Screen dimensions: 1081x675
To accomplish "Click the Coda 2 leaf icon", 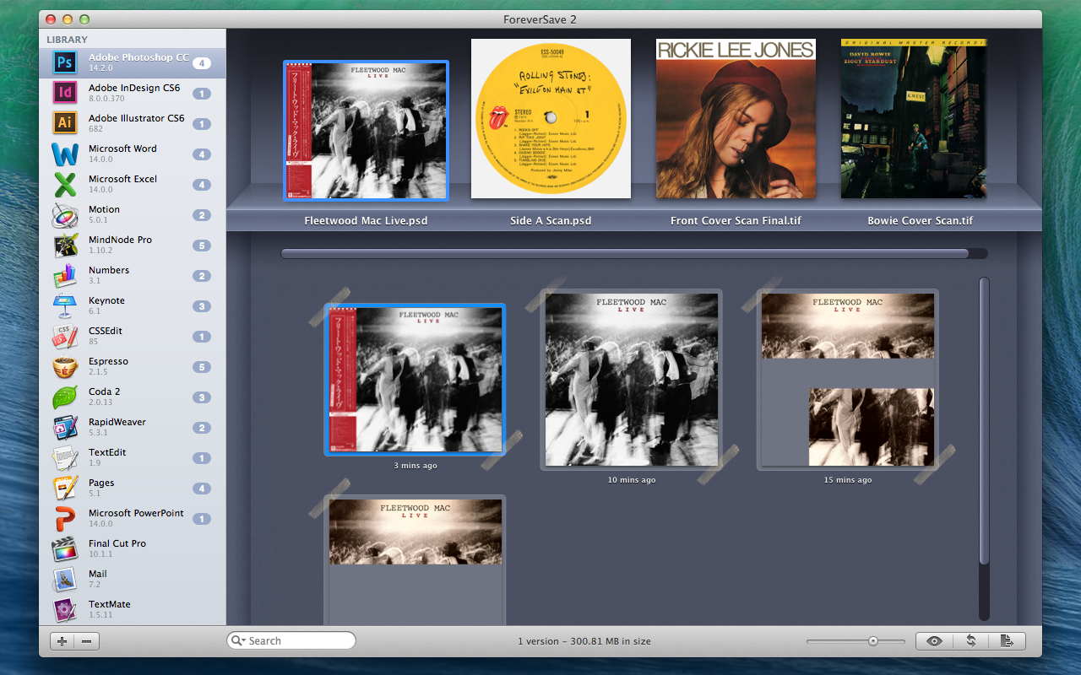I will 65,397.
